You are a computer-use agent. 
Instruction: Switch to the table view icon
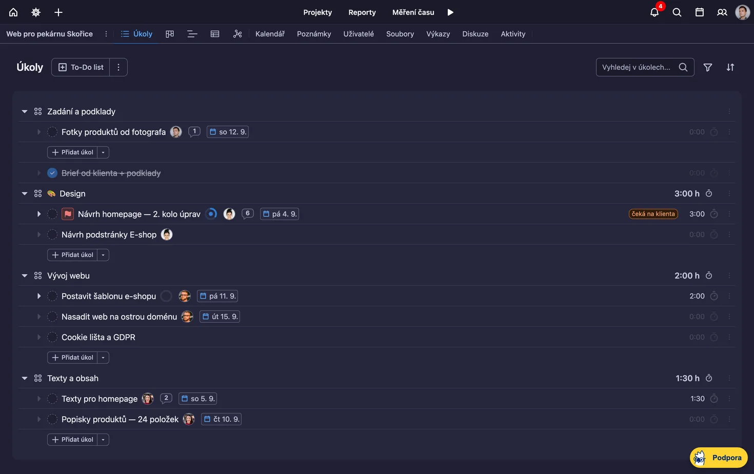pos(215,34)
